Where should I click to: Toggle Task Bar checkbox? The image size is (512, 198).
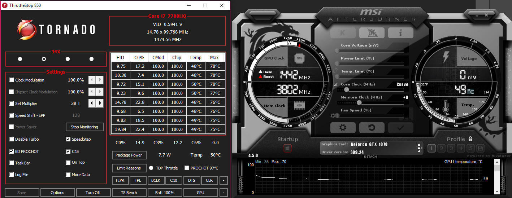(x=12, y=163)
